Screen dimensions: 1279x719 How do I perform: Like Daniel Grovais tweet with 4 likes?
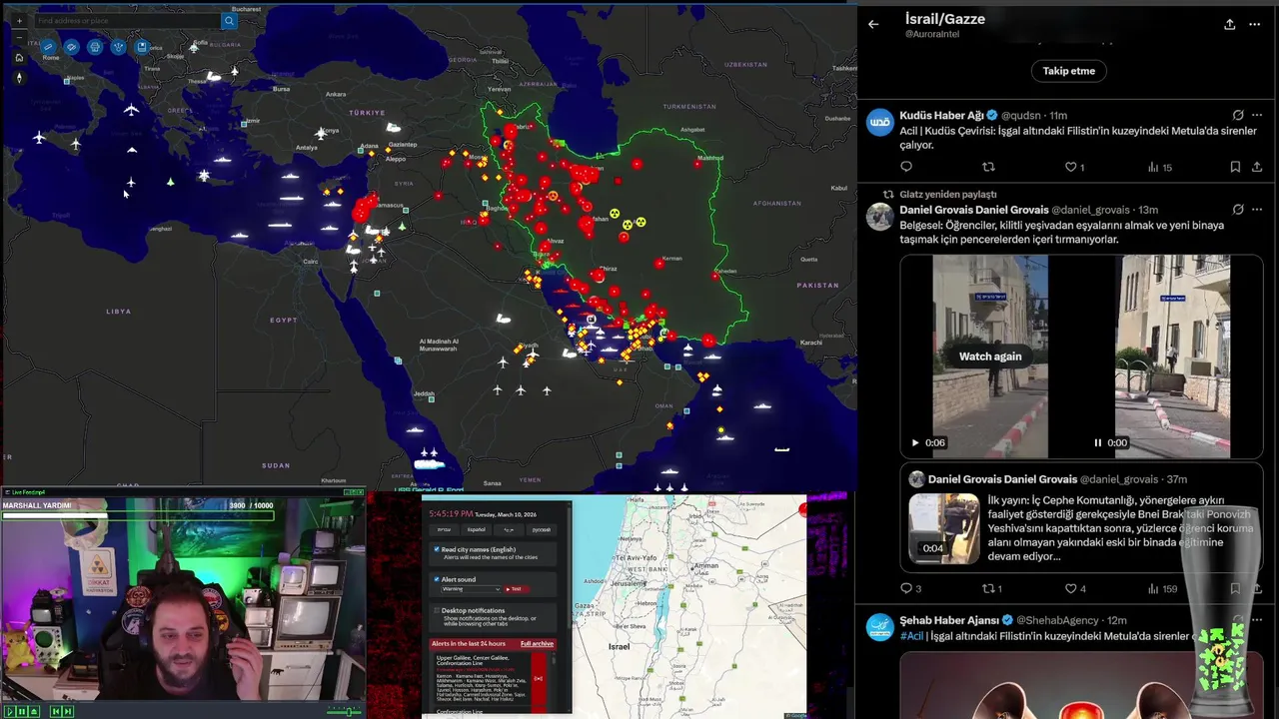click(x=1074, y=588)
